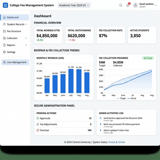Expand the Collection submenu chevron
Viewport: 160px width, 160px height.
click(x=26, y=38)
